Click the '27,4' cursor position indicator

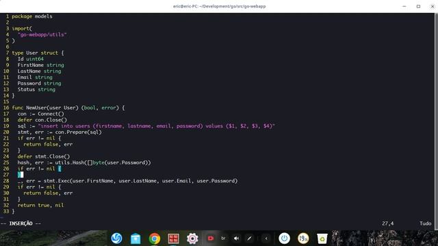click(388, 223)
